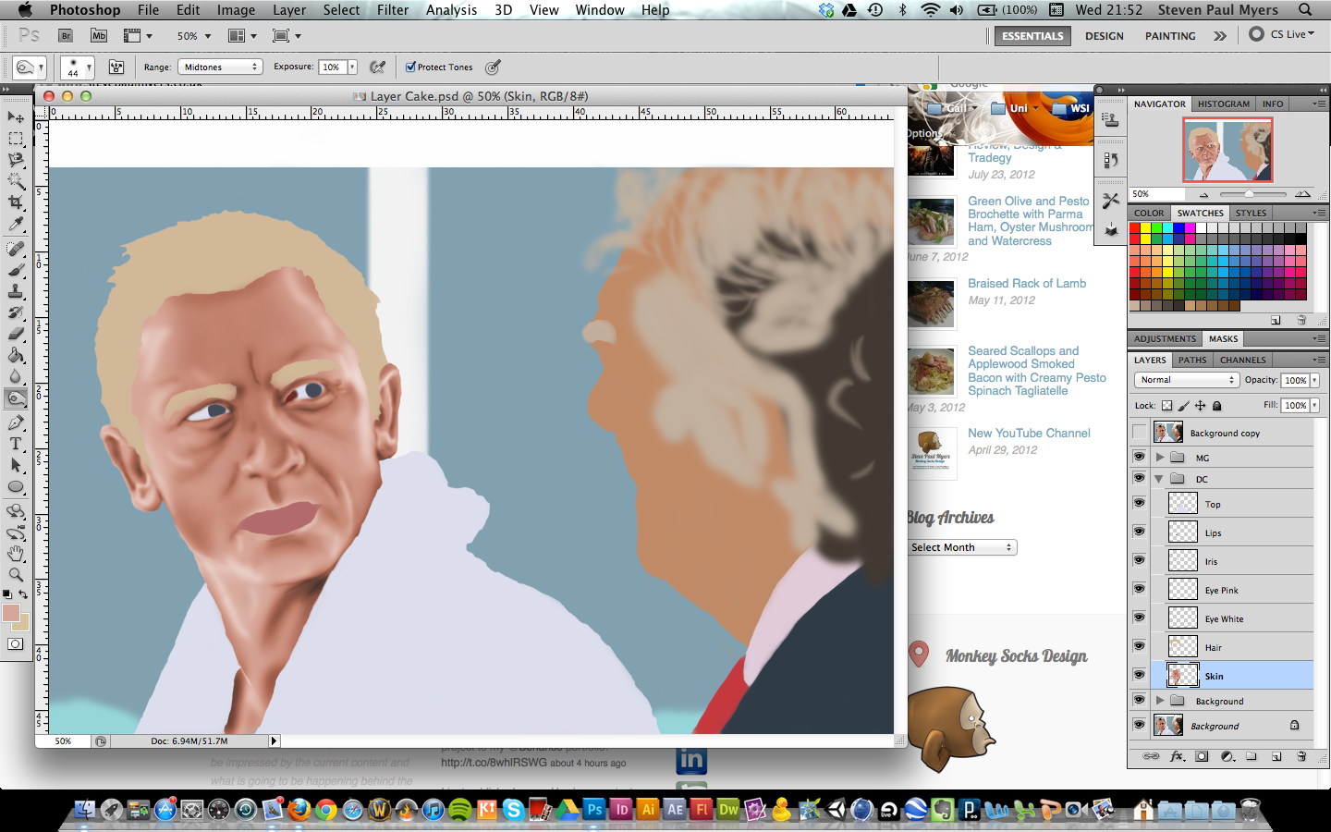Hide the Skin layer

tap(1139, 675)
